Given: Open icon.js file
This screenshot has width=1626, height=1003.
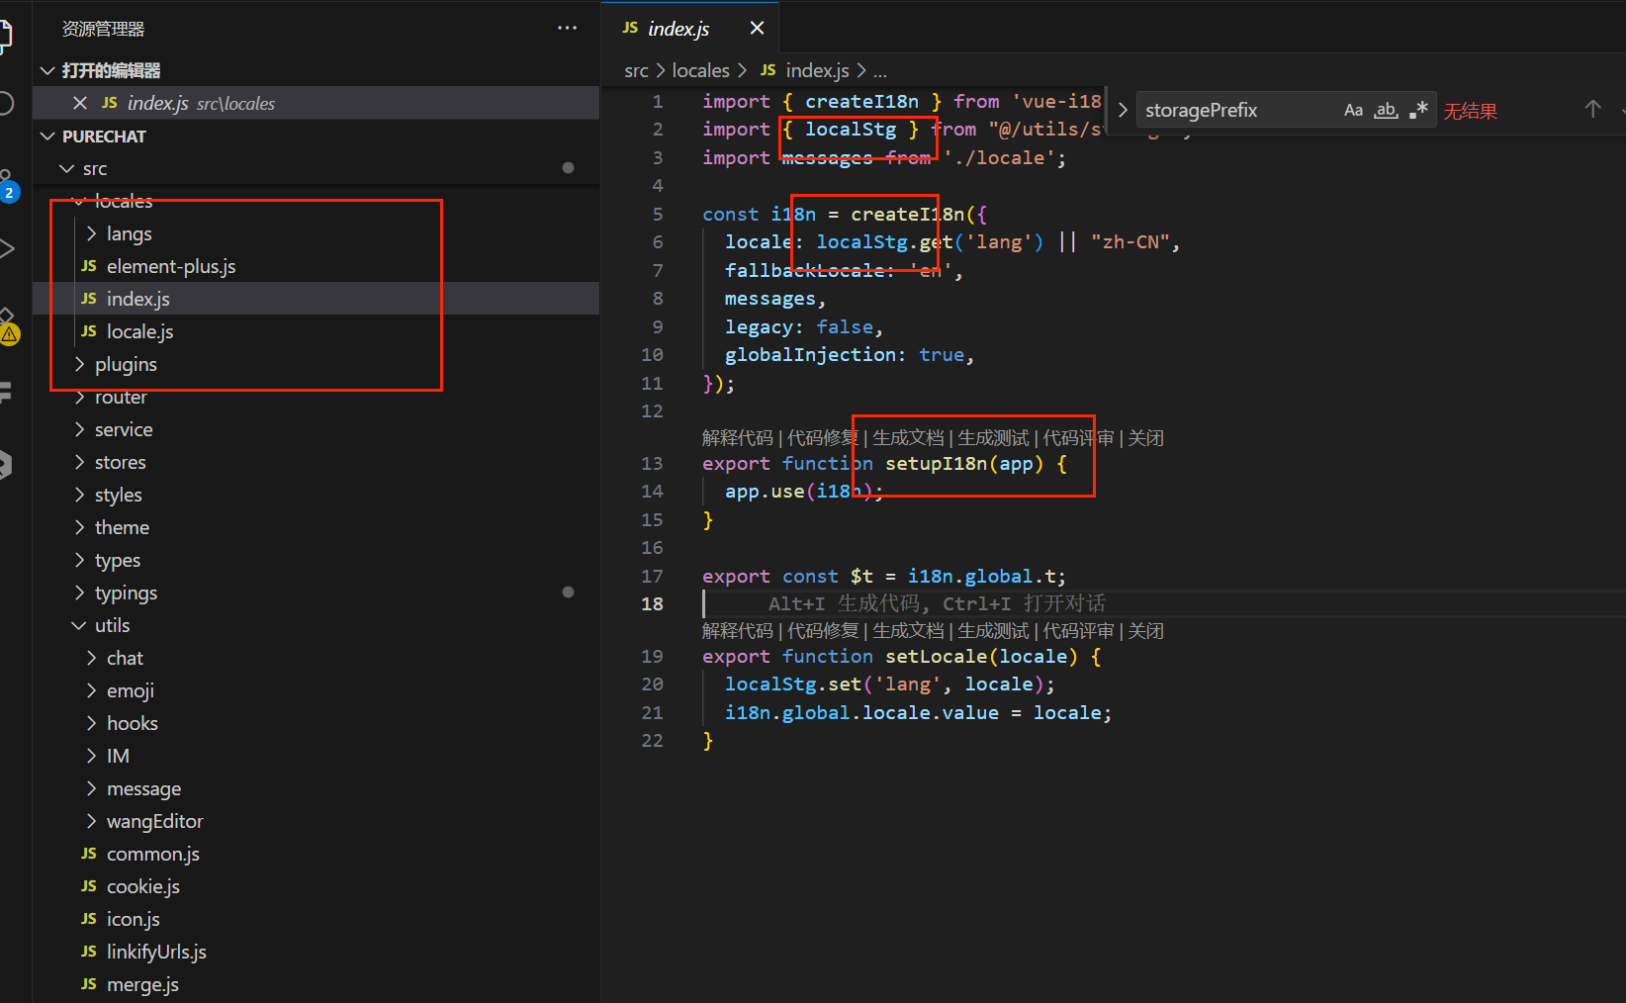Looking at the screenshot, I should [134, 919].
